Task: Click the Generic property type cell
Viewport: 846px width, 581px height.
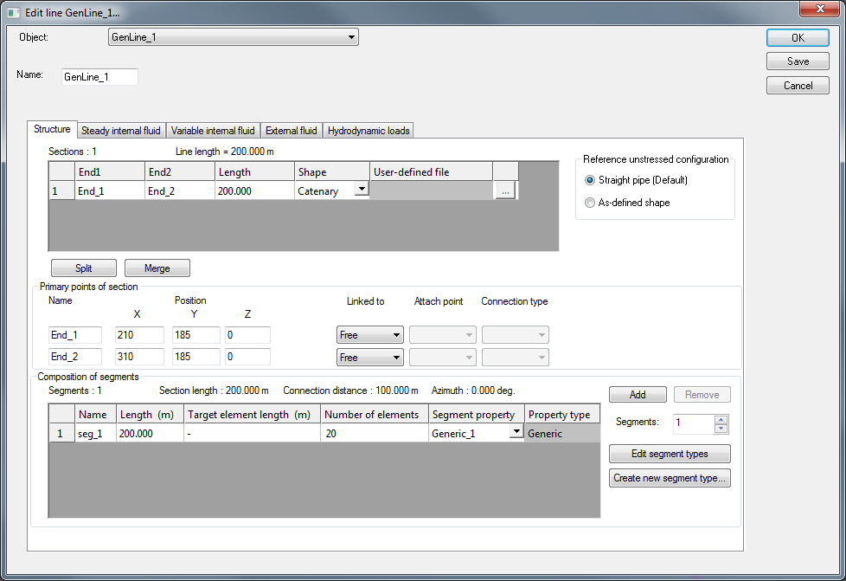Action: pyautogui.click(x=562, y=433)
